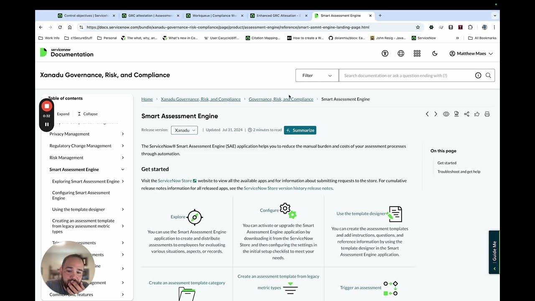Open Create assessment template from legacy link
Viewport: 535px width, 301px height.
278,282
